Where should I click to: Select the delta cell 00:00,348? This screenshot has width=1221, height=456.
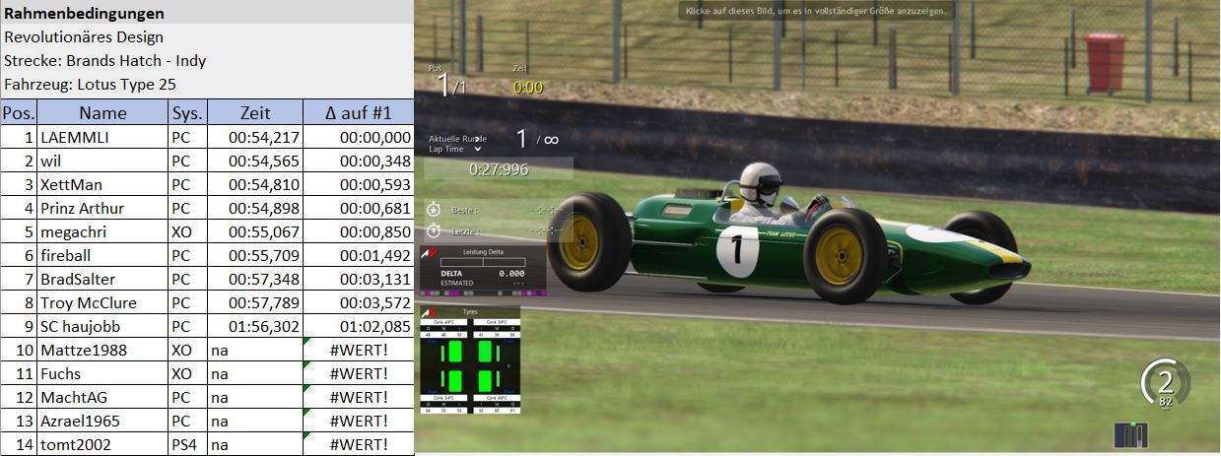359,161
